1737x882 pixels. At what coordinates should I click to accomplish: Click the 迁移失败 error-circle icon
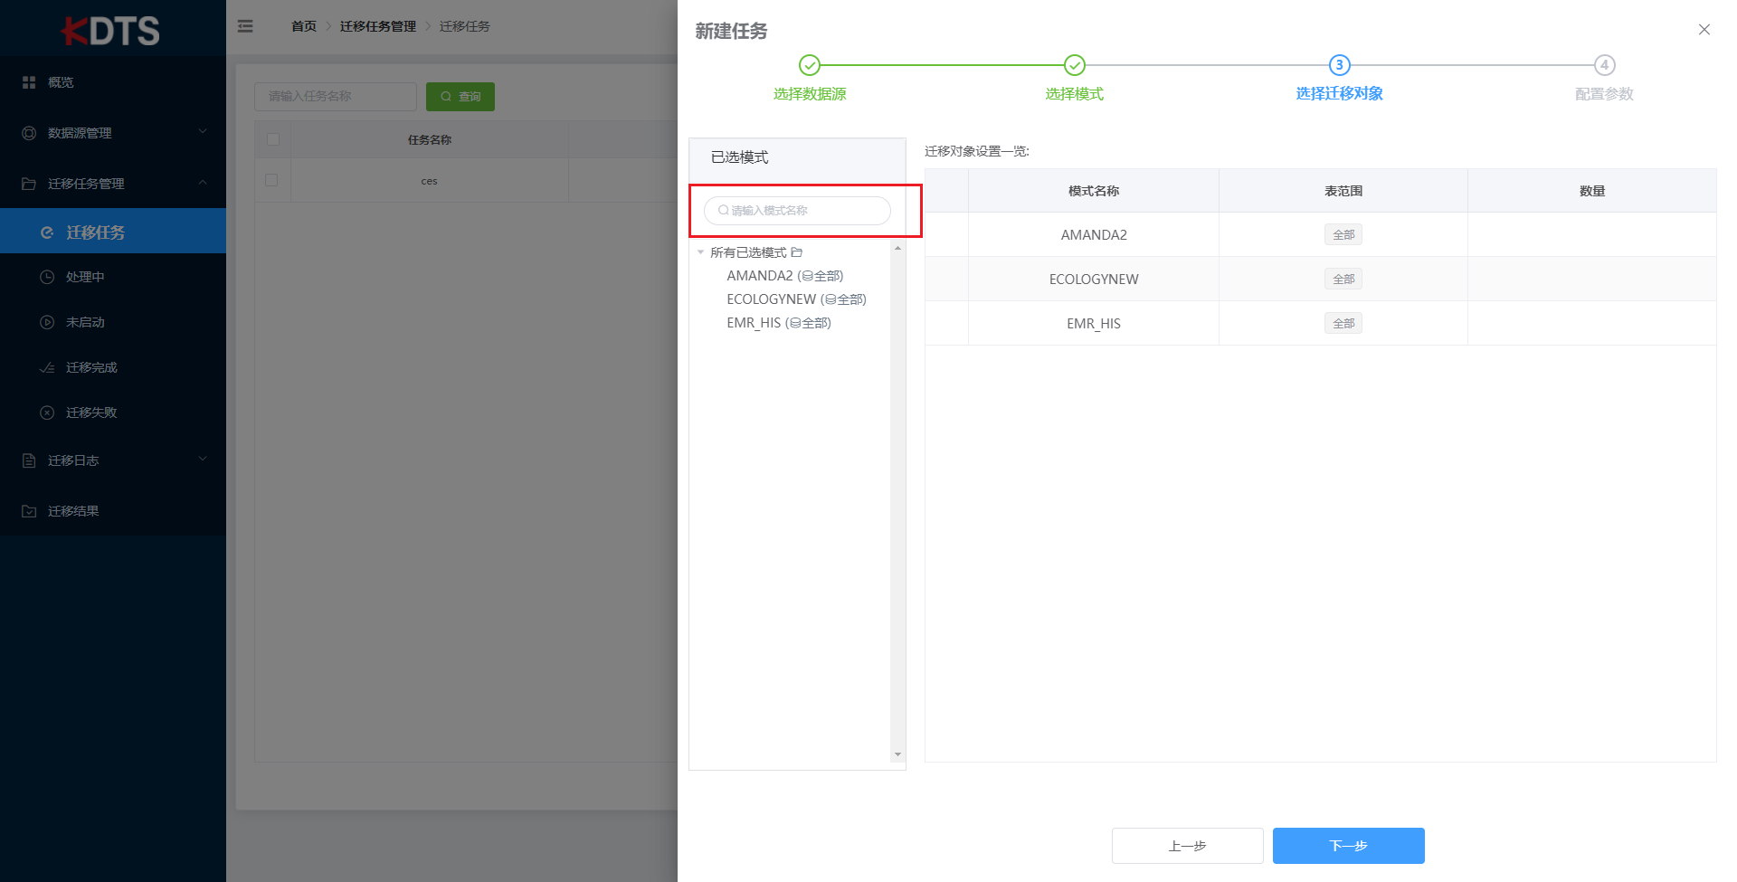coord(47,413)
